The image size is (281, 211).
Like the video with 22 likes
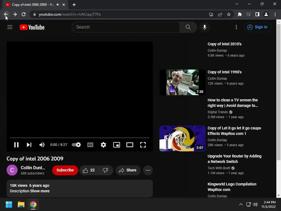click(x=89, y=170)
